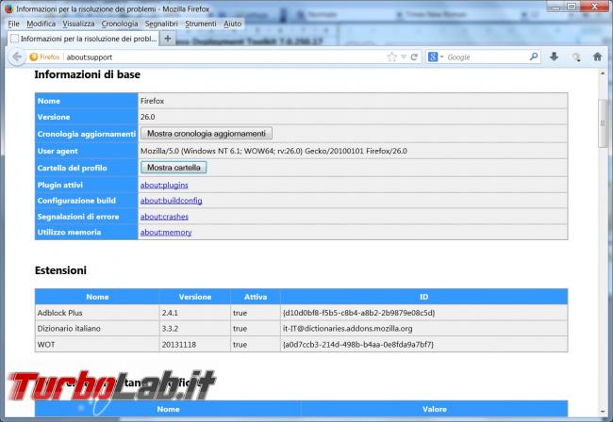The width and height of the screenshot is (613, 422).
Task: Open the Downloads arrow icon
Action: pos(554,57)
